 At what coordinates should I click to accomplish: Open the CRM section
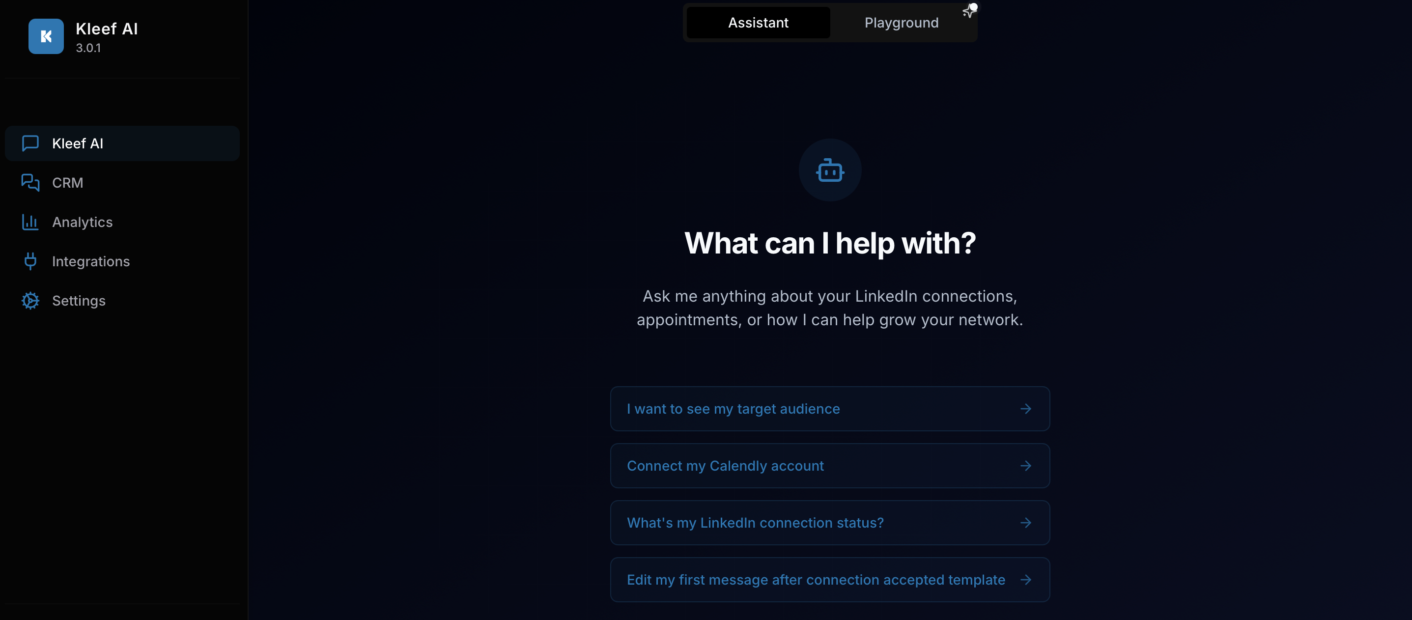67,183
